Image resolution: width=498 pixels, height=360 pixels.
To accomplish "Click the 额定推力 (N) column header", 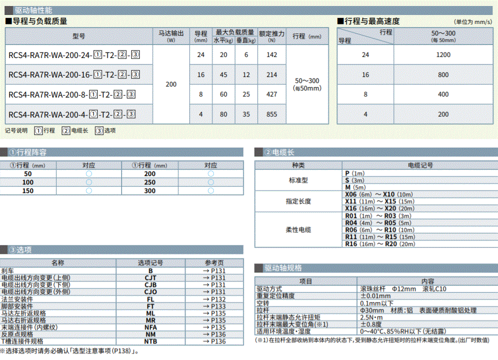I will pos(272,36).
